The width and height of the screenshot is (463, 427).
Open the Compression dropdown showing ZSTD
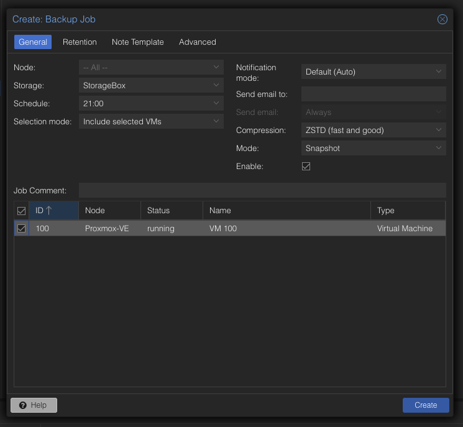point(374,131)
